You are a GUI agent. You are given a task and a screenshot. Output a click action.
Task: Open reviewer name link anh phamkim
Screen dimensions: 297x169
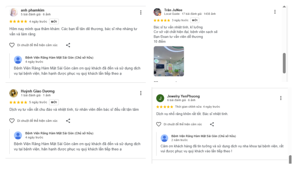tap(32, 10)
